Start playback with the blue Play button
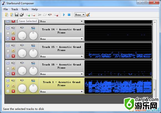Viewport: 161px width, 113px height. 64,15
